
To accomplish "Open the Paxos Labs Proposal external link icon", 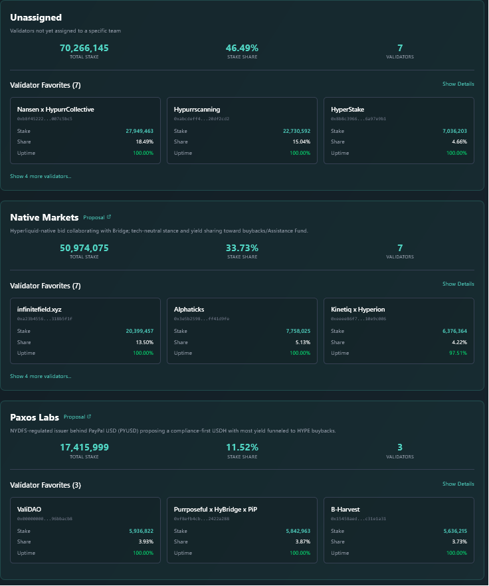I will tap(89, 417).
